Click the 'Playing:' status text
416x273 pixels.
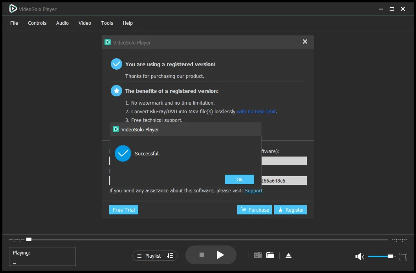tap(22, 253)
